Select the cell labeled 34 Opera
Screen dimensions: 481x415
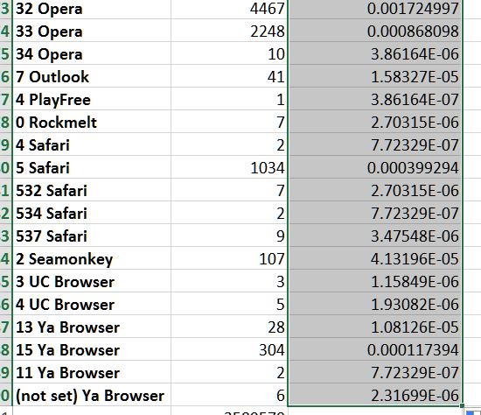tap(92, 53)
